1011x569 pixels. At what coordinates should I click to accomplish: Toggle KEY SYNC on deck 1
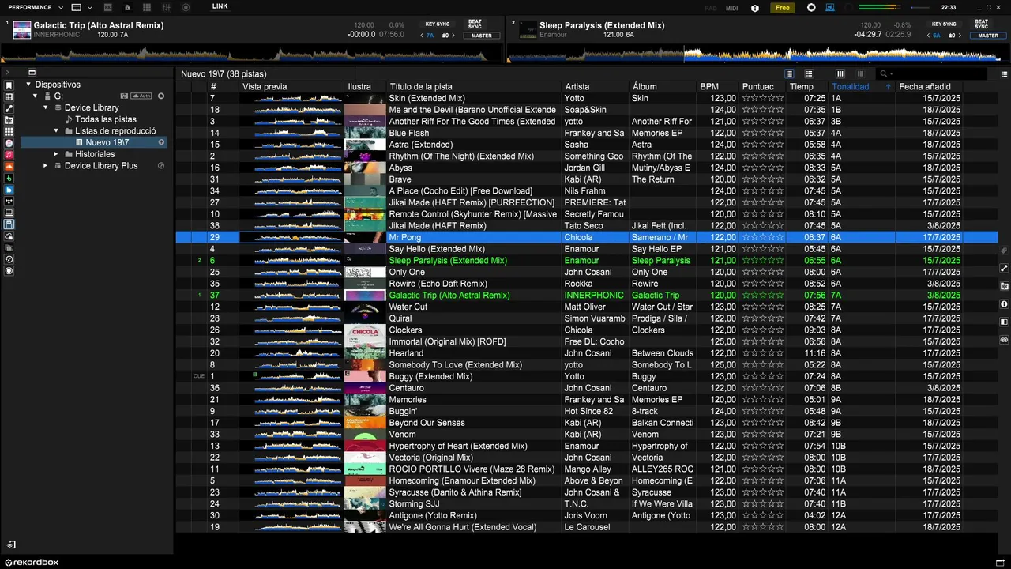pyautogui.click(x=437, y=24)
